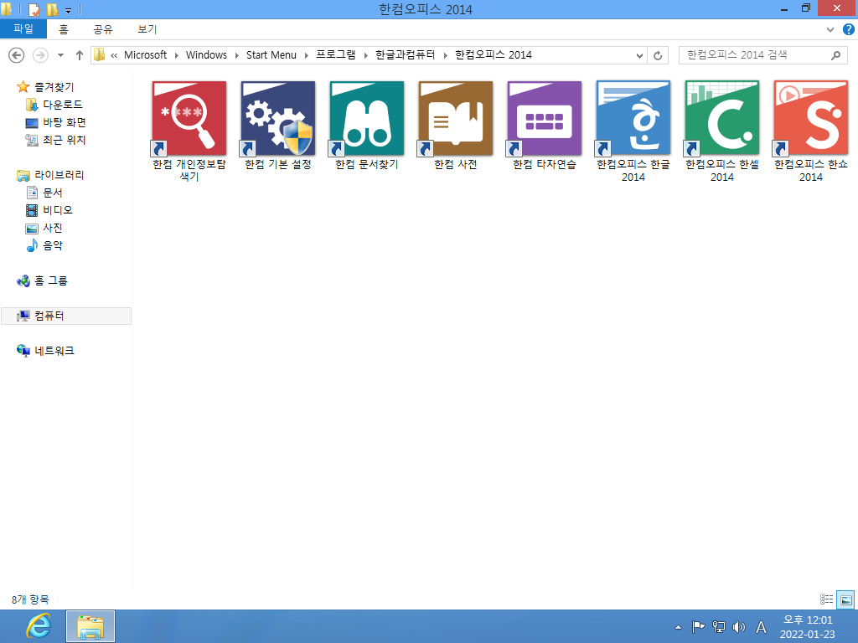This screenshot has width=858, height=643.
Task: Go up one folder level
Action: (80, 55)
